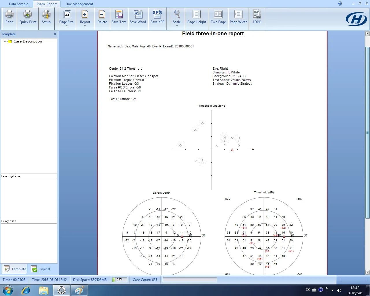The height and width of the screenshot is (296, 370).
Task: Switch to Two Page view
Action: 218,17
